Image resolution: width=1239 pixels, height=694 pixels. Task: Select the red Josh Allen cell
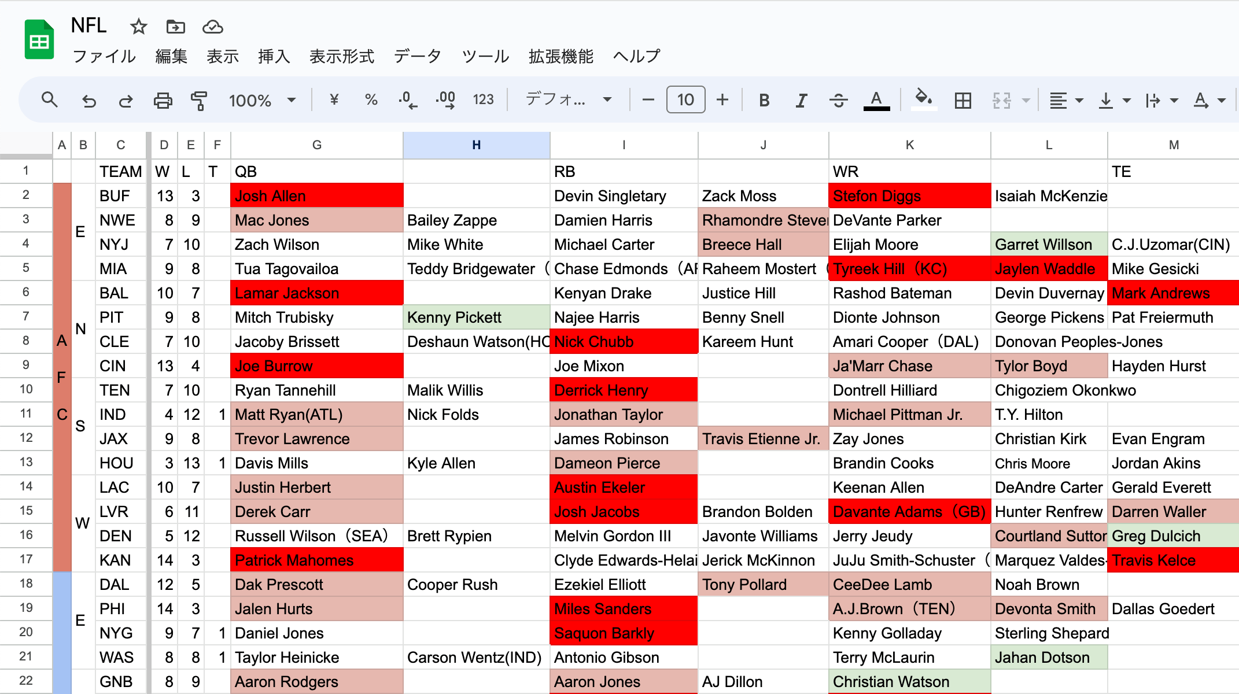pyautogui.click(x=316, y=196)
